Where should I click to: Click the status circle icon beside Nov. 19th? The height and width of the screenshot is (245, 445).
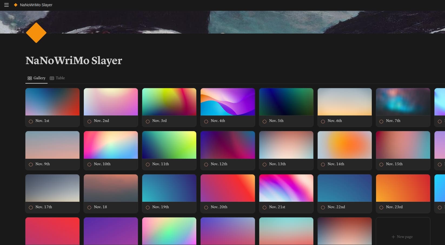pyautogui.click(x=148, y=207)
